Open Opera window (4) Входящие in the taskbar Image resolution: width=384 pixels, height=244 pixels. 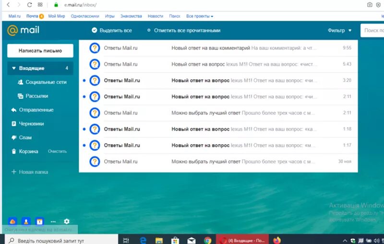(242, 240)
